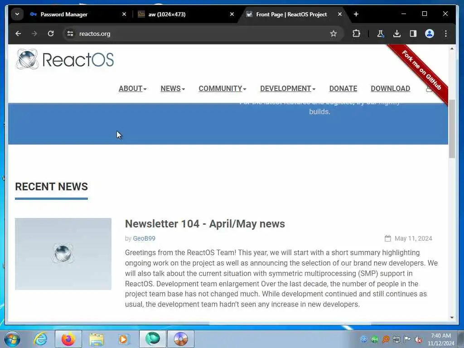Show downloads in the browser toolbar
Image resolution: width=464 pixels, height=348 pixels.
pos(397,34)
